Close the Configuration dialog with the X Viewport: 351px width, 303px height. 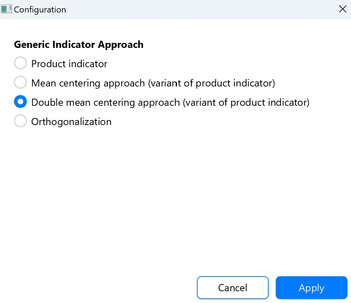click(x=342, y=10)
